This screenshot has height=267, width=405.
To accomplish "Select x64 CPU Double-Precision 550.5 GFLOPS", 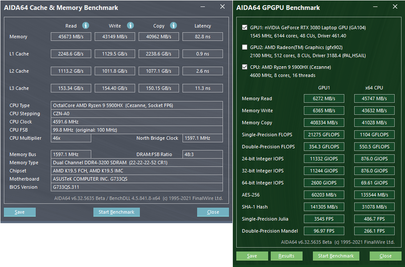I will point(374,146).
